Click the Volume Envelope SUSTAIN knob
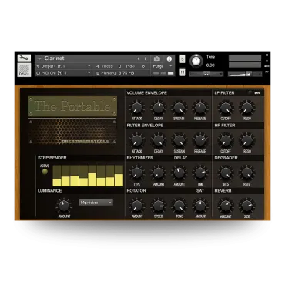This screenshot has width=285, height=285. [x=179, y=108]
